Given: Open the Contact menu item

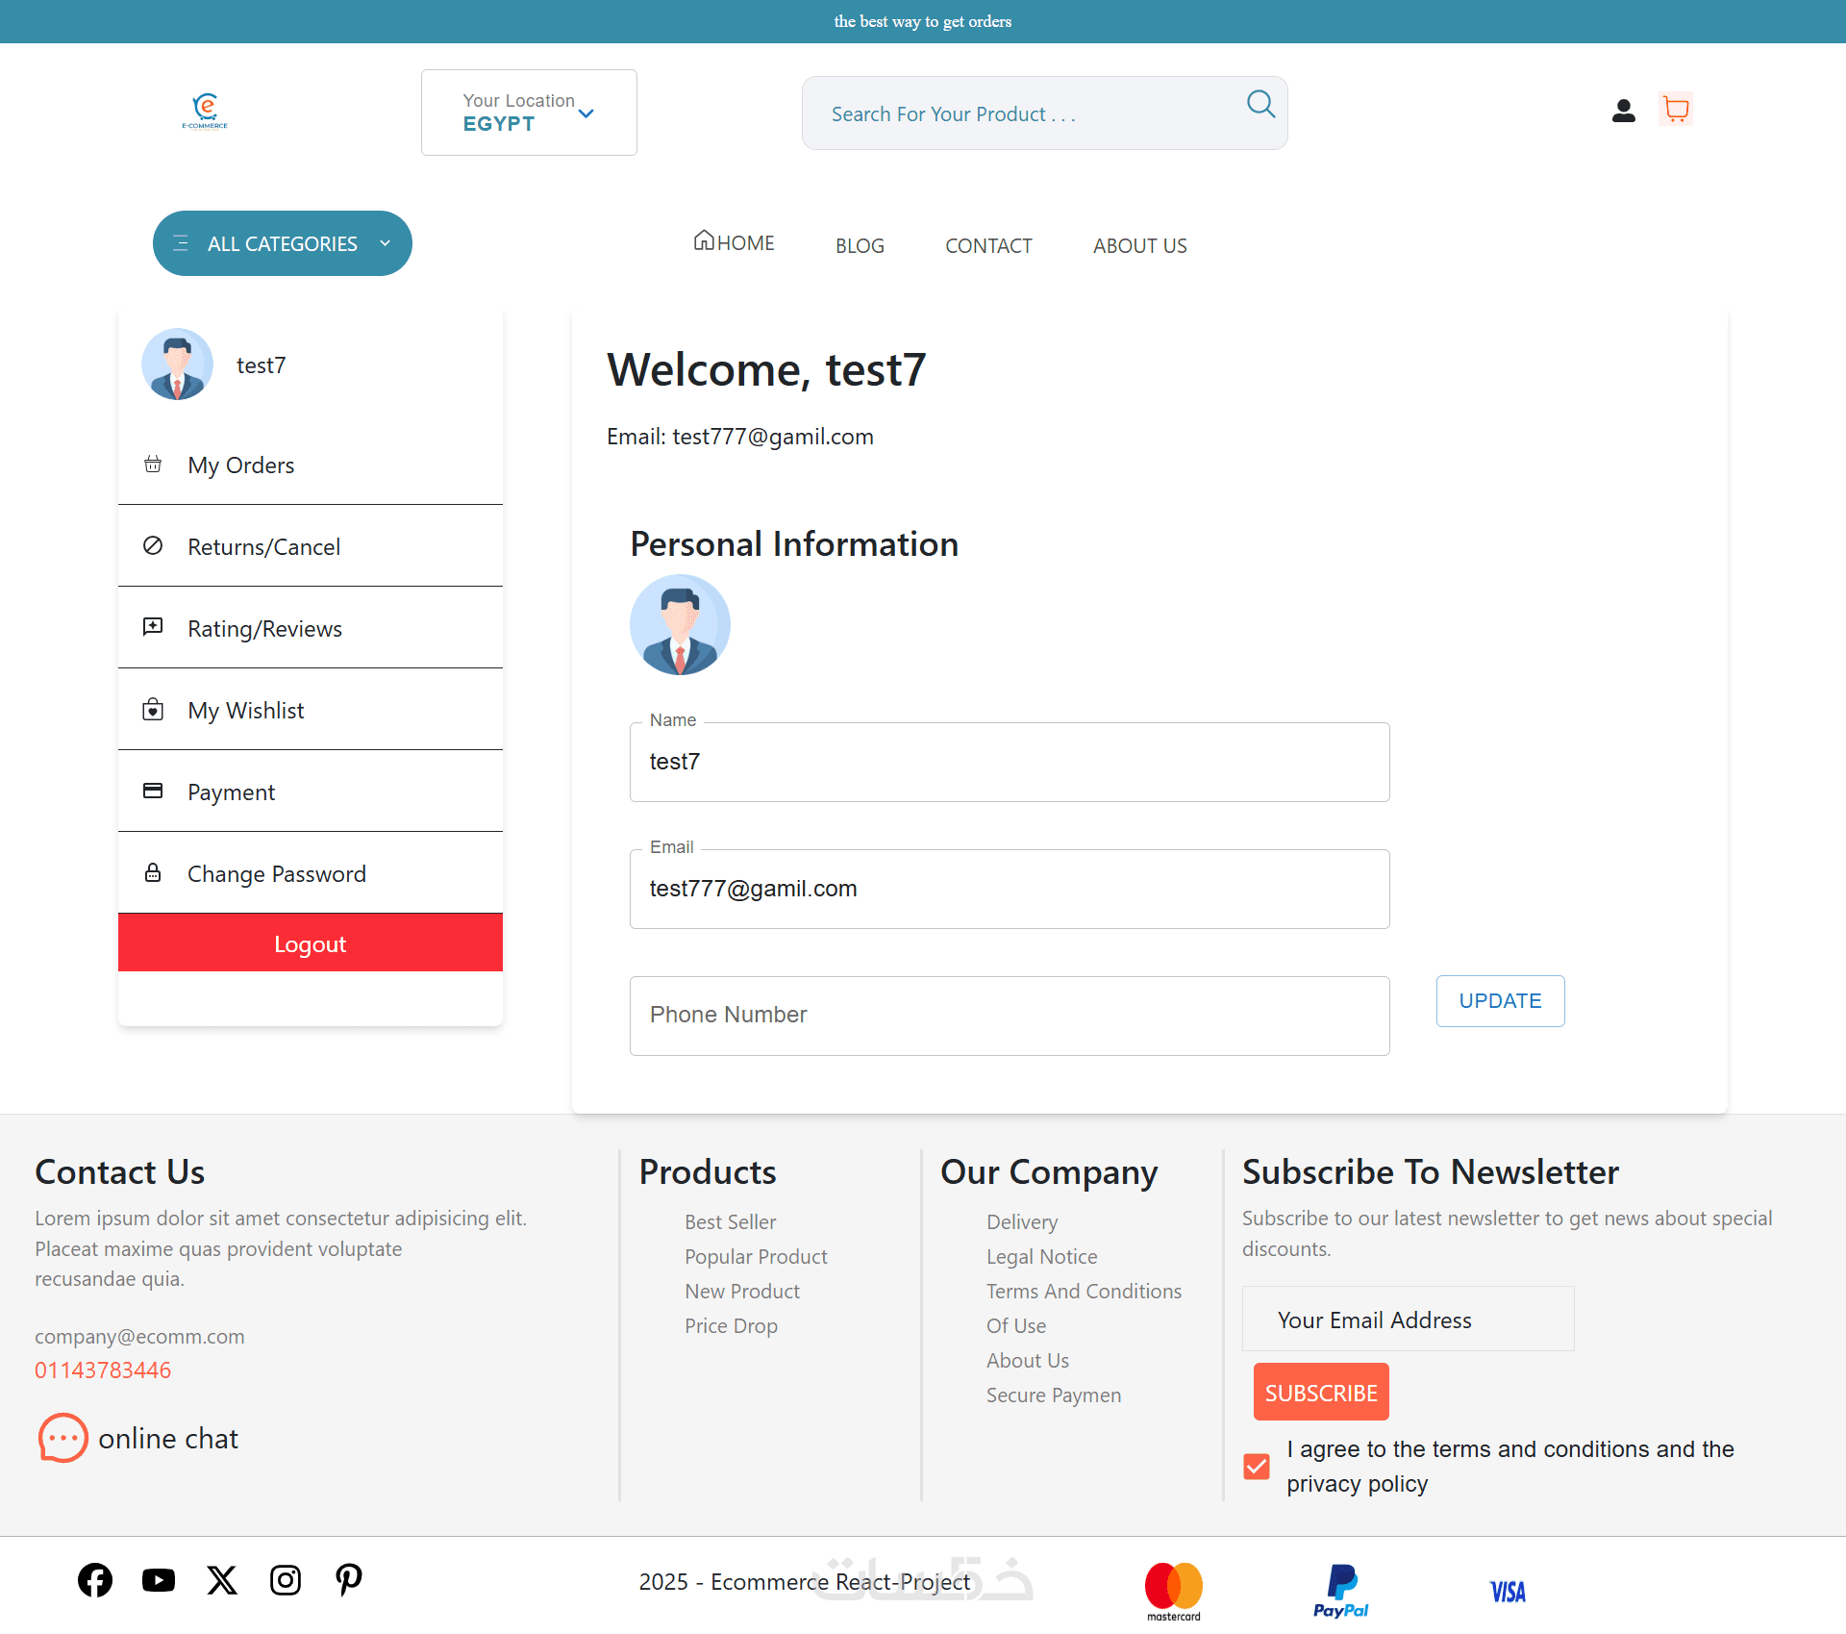Looking at the screenshot, I should tap(988, 246).
